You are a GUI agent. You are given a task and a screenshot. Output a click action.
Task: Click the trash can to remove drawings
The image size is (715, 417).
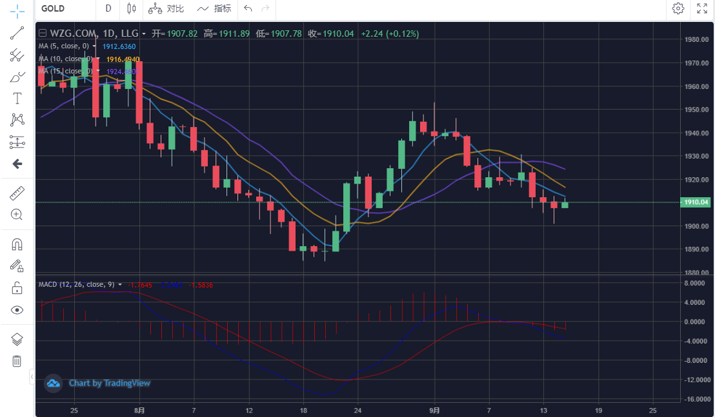pyautogui.click(x=17, y=361)
